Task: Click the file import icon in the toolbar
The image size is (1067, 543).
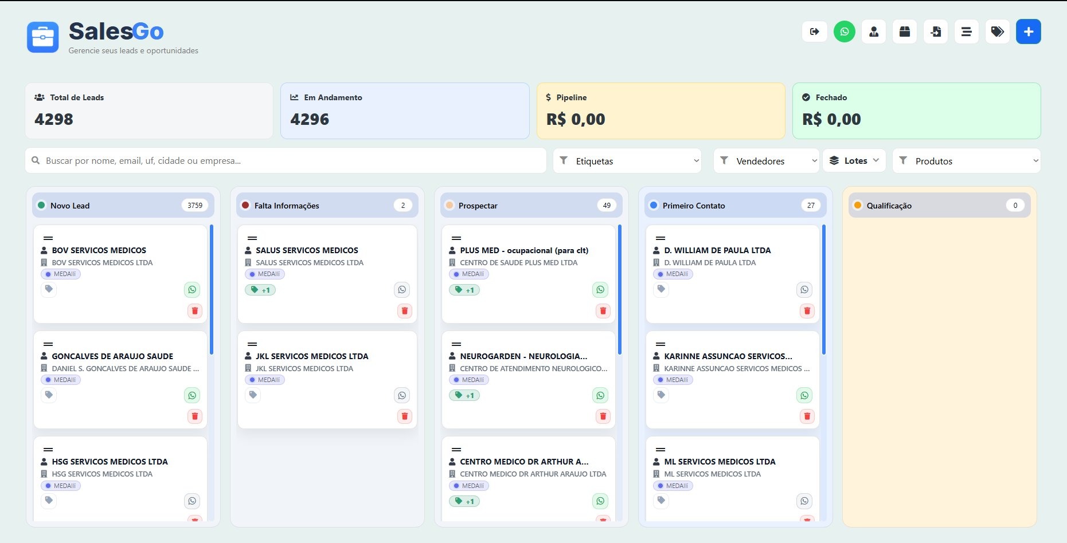Action: [x=936, y=32]
